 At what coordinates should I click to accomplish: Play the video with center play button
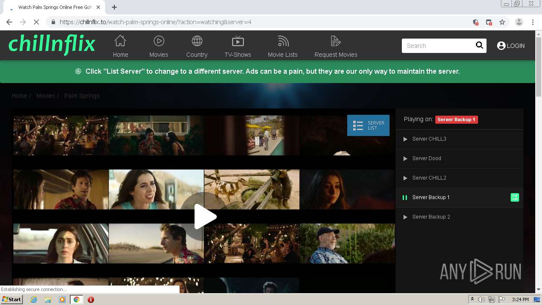[x=205, y=216]
